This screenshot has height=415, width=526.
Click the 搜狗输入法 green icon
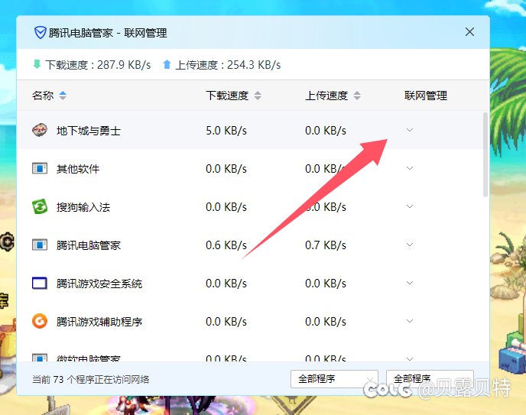point(40,206)
